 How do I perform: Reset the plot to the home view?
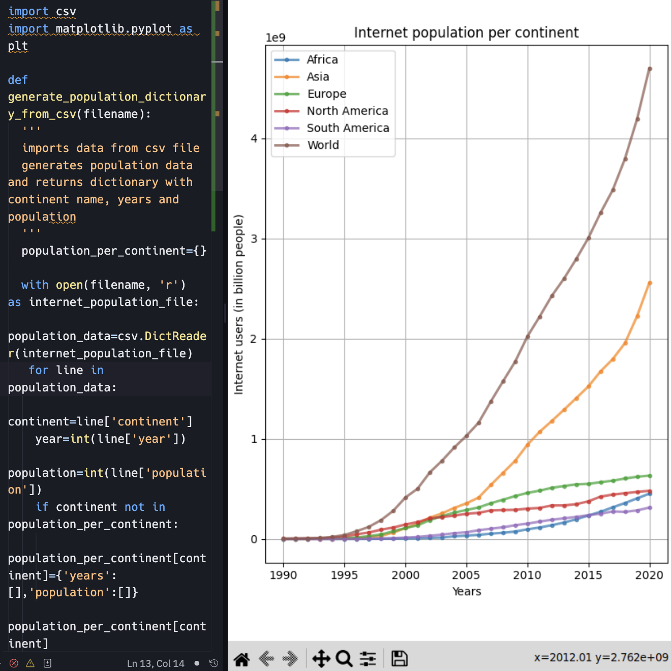pyautogui.click(x=242, y=658)
